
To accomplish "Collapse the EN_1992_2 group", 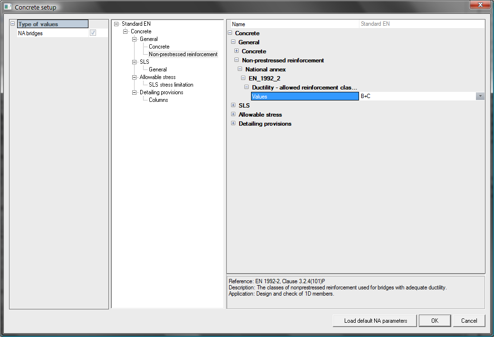I will pos(243,78).
